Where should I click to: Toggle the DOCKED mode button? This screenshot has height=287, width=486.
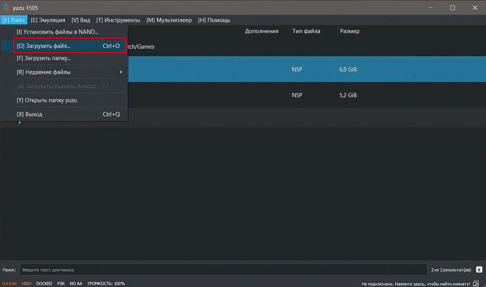44,283
